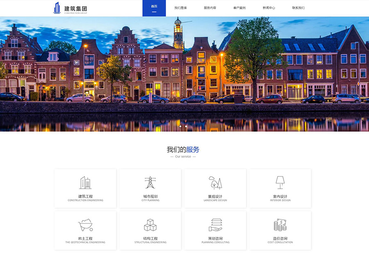Viewport: 369px width, 253px height.
Task: Click the hand-with-papers icon for 策划咨询
Action: [215, 225]
